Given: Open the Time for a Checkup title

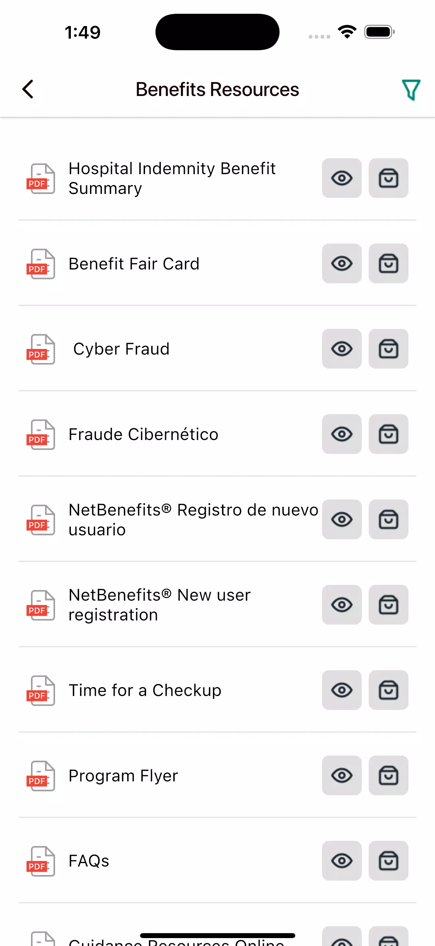Looking at the screenshot, I should [x=145, y=690].
